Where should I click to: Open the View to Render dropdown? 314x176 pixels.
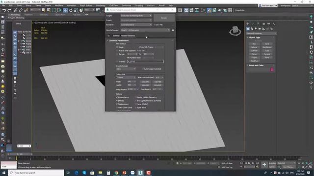pyautogui.click(x=145, y=30)
